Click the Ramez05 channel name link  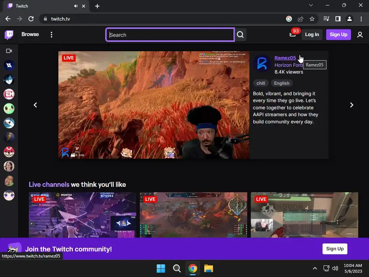pos(285,58)
